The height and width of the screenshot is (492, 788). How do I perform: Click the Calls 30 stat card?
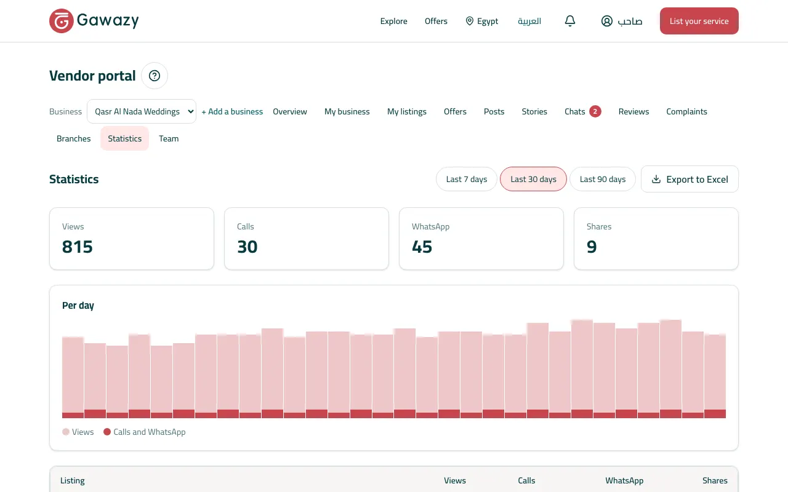[307, 239]
